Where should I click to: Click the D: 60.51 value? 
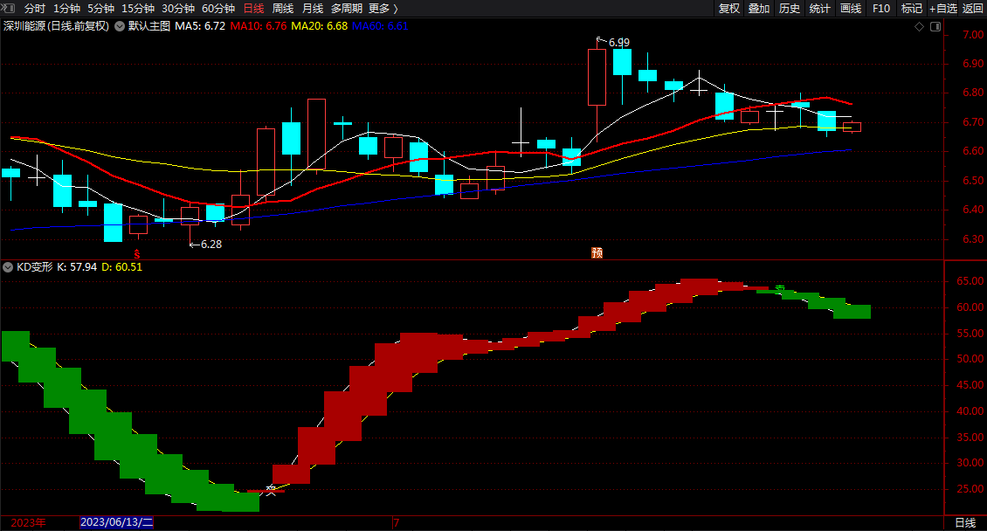(x=122, y=267)
